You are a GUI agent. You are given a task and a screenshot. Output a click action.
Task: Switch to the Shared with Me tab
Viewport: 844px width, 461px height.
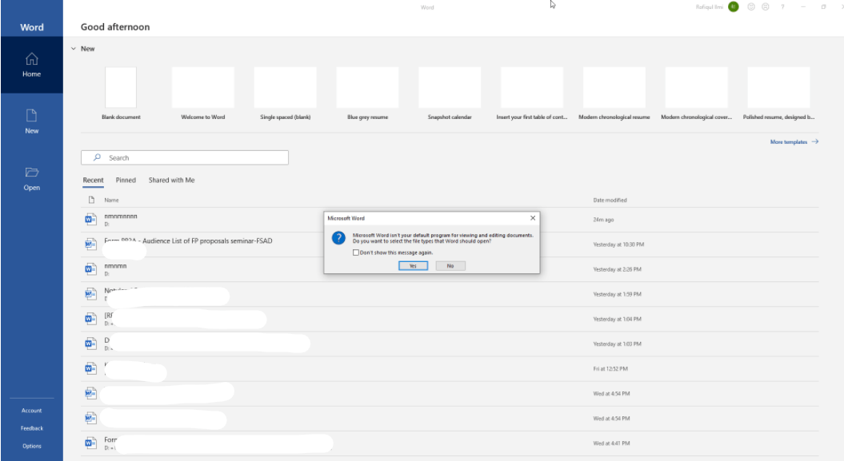(172, 180)
